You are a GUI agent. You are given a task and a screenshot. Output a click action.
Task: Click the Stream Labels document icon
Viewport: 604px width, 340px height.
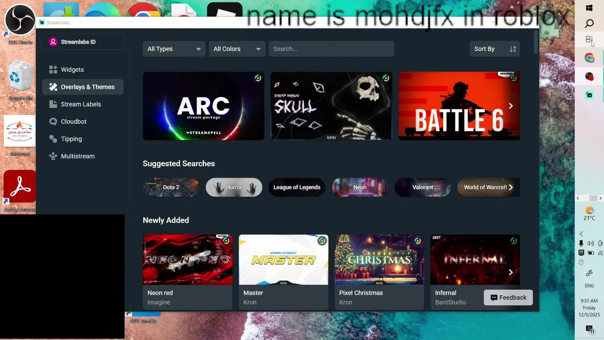click(x=53, y=104)
